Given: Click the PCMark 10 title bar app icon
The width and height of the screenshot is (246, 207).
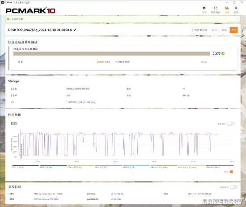Looking at the screenshot, I should [x=2, y=2].
